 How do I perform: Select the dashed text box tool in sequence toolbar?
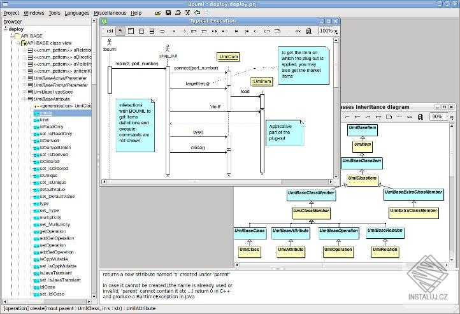click(267, 31)
